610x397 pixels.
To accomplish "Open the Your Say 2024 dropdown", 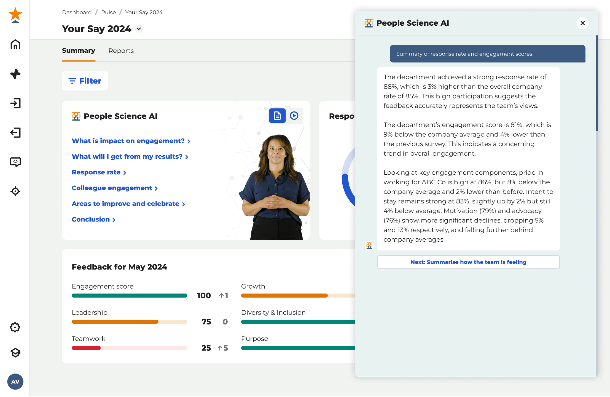I will [x=139, y=29].
